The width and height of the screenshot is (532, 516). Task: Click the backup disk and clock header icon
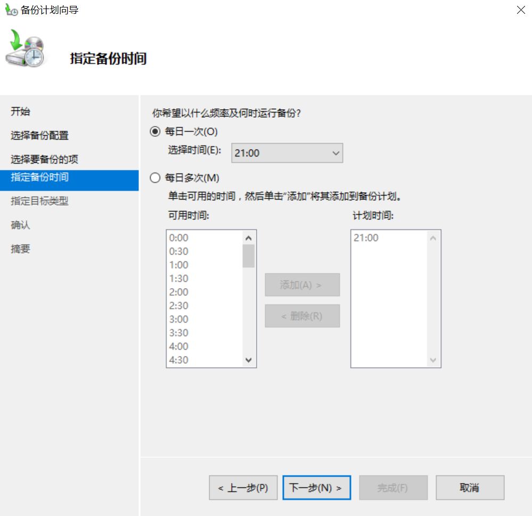click(26, 48)
